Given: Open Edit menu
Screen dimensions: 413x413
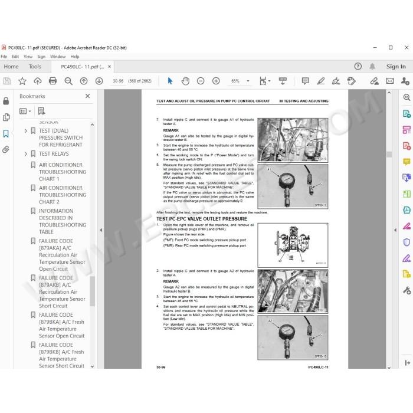Looking at the screenshot, I should [x=15, y=57].
